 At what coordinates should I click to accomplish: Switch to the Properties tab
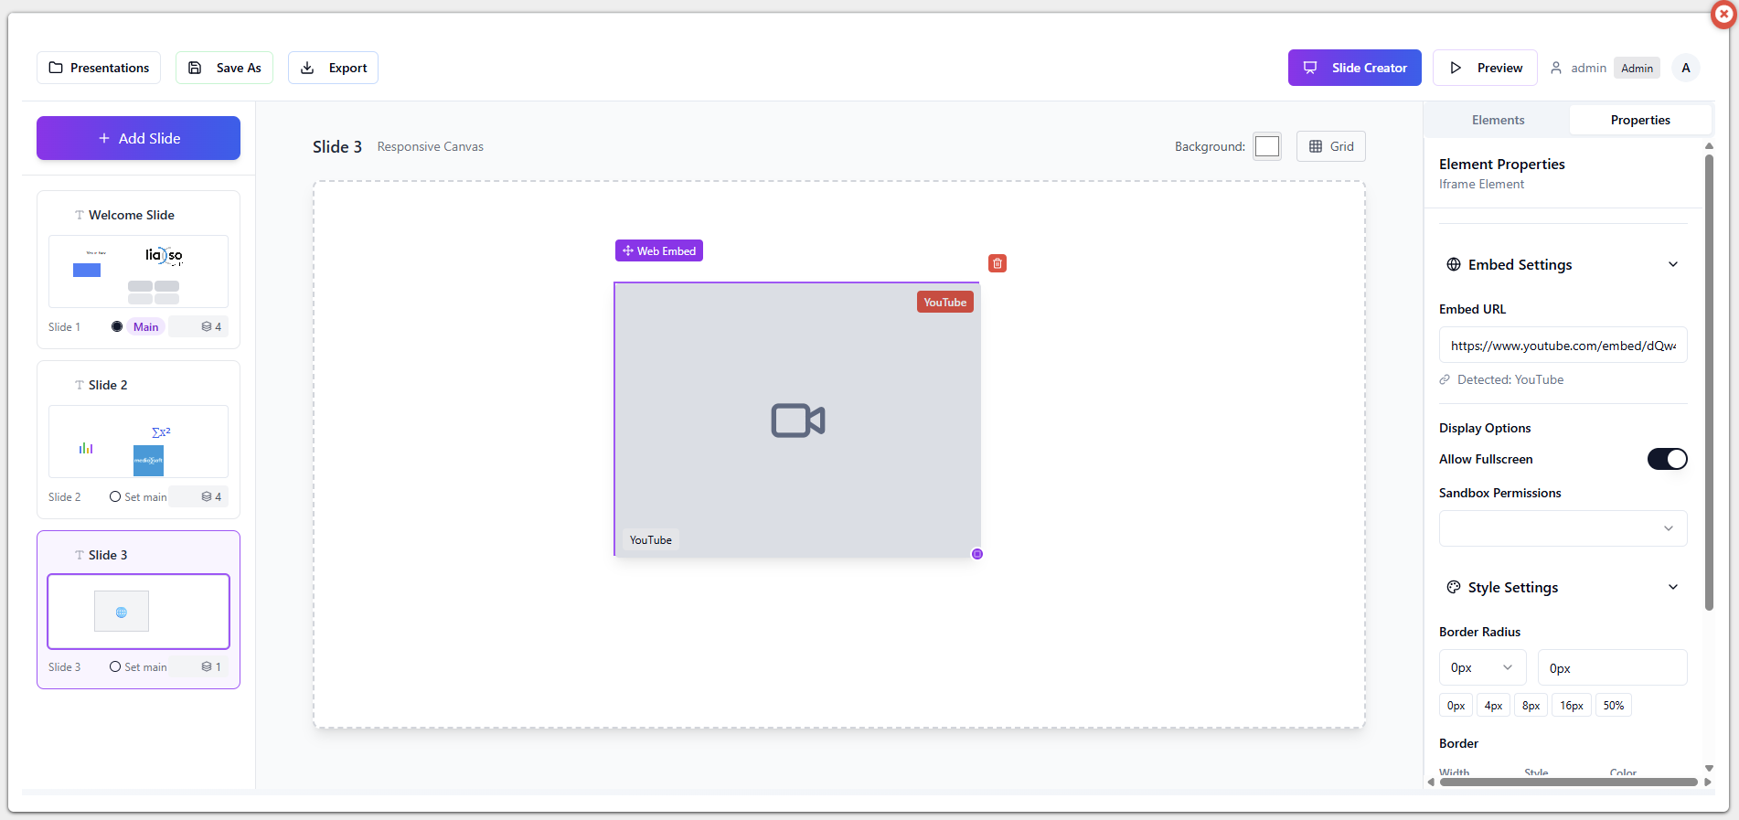[1639, 120]
